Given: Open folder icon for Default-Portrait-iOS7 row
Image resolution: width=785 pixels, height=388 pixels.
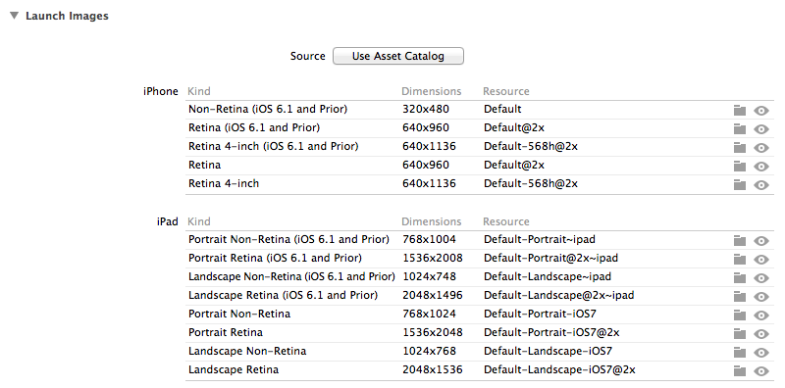Looking at the screenshot, I should tap(740, 315).
